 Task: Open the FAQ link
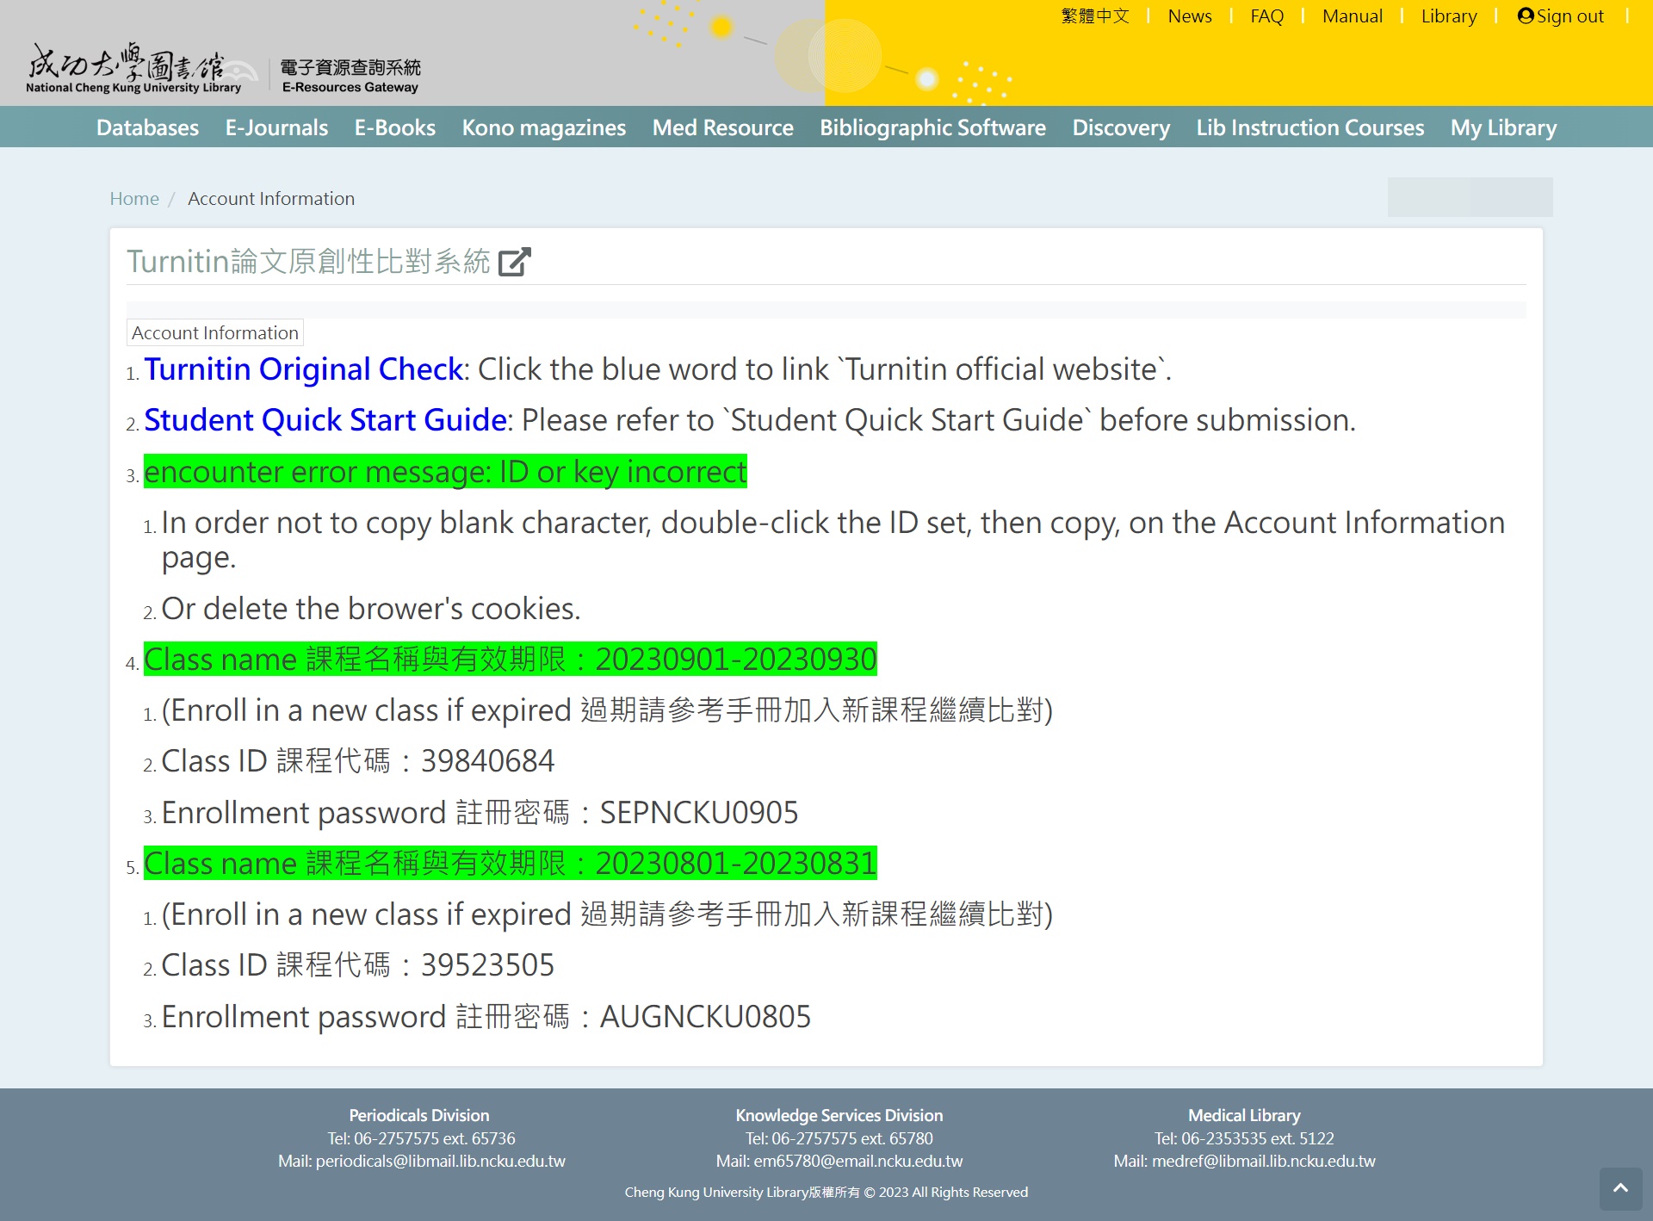pyautogui.click(x=1267, y=16)
